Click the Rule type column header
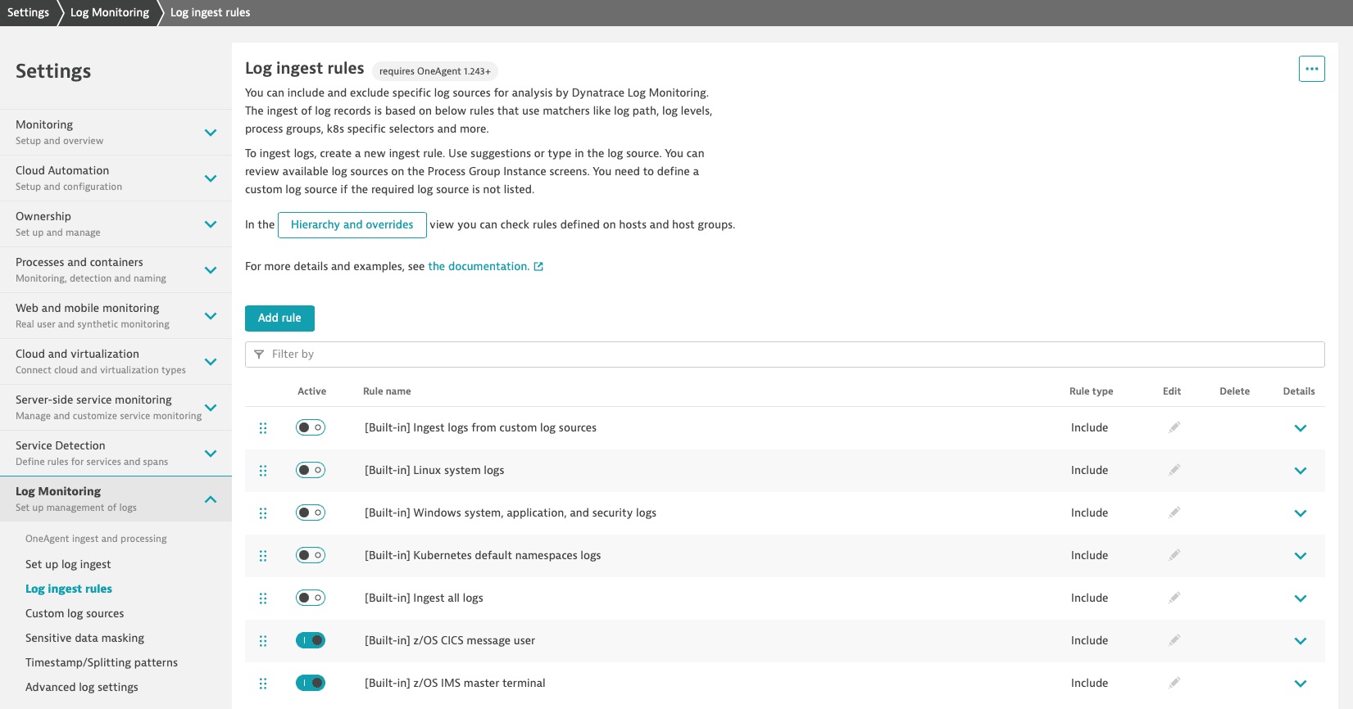 click(x=1091, y=391)
